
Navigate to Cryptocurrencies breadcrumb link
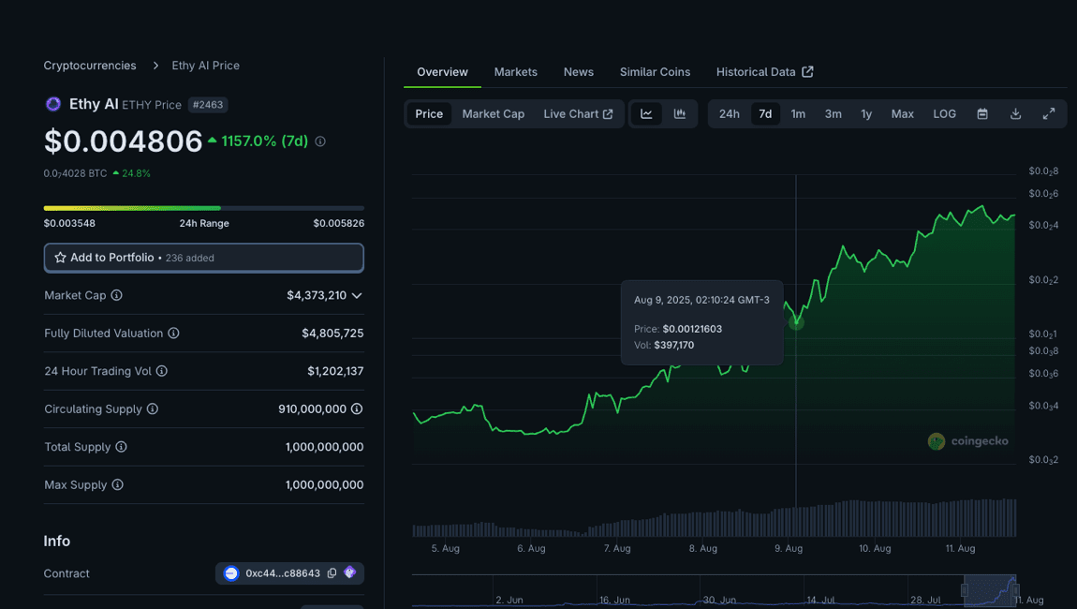pyautogui.click(x=90, y=66)
